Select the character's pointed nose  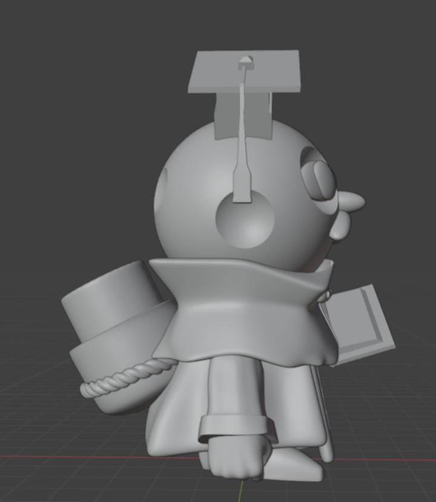[351, 203]
